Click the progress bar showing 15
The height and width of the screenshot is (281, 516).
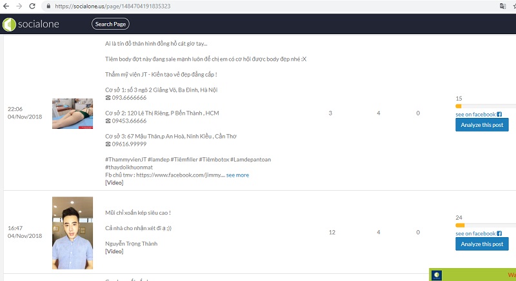pyautogui.click(x=485, y=105)
